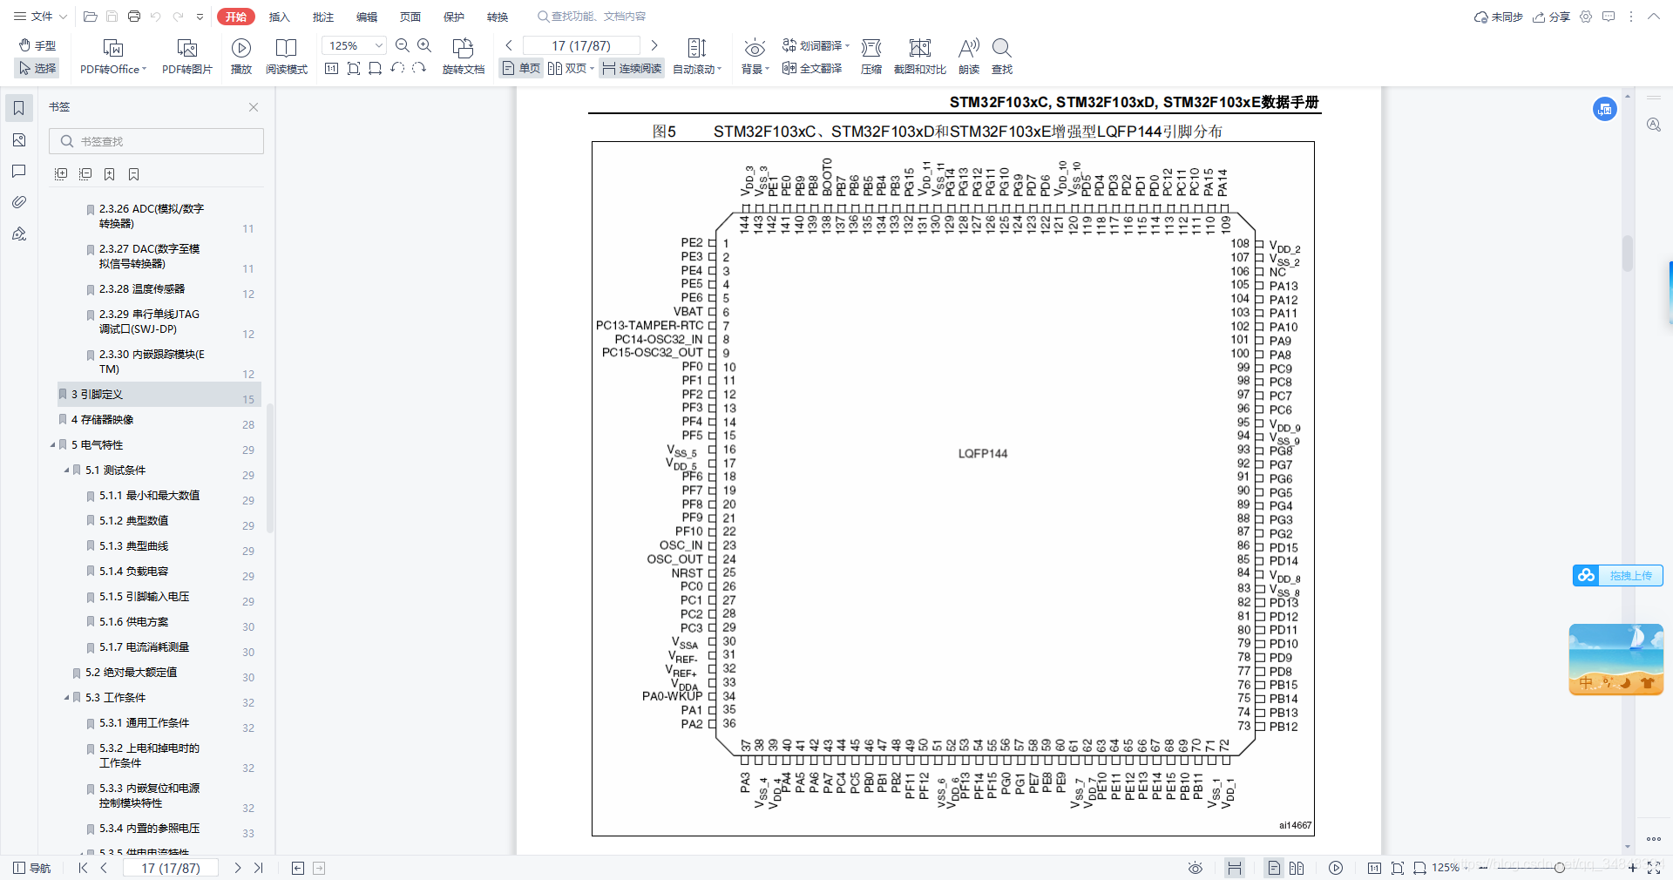1673x880 pixels.
Task: Switch to 开始 ribbon tab
Action: pos(236,17)
